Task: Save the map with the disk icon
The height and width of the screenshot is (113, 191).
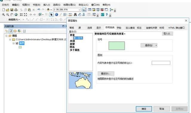Action: (x=12, y=10)
